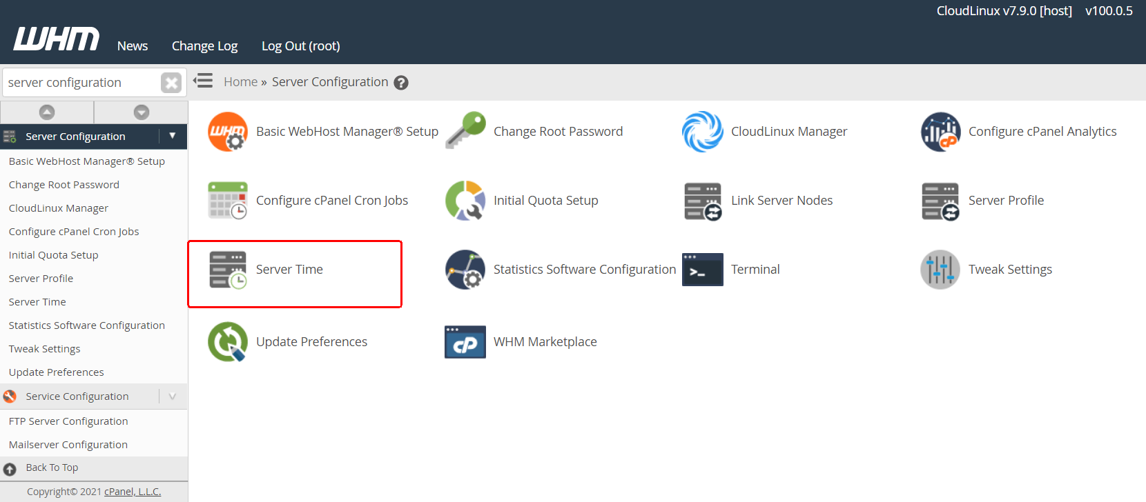Click the Update Preferences icon
Image resolution: width=1146 pixels, height=502 pixels.
tap(228, 342)
